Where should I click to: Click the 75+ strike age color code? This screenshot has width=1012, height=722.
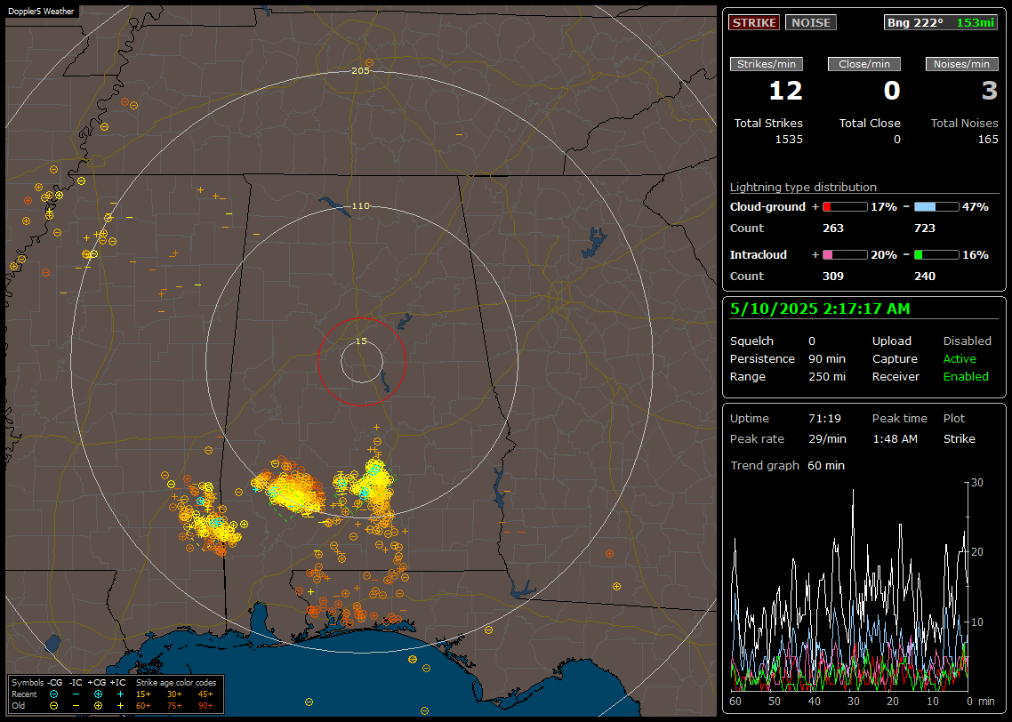pos(174,705)
